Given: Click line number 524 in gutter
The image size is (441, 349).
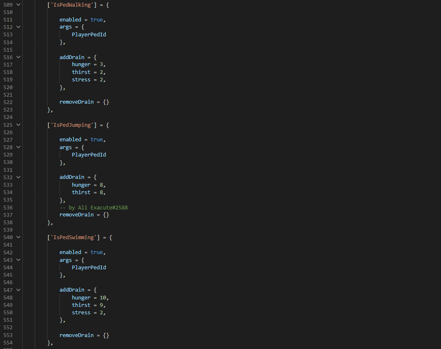Looking at the screenshot, I should click(x=8, y=117).
